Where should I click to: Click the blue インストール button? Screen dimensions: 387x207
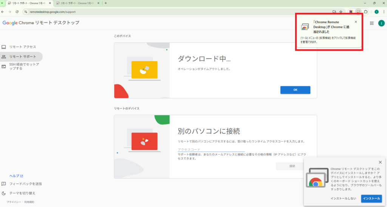(x=371, y=198)
